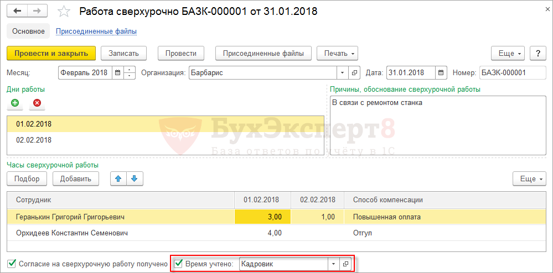Uncheck Согласие на сверхурочную работу получено

click(x=12, y=263)
